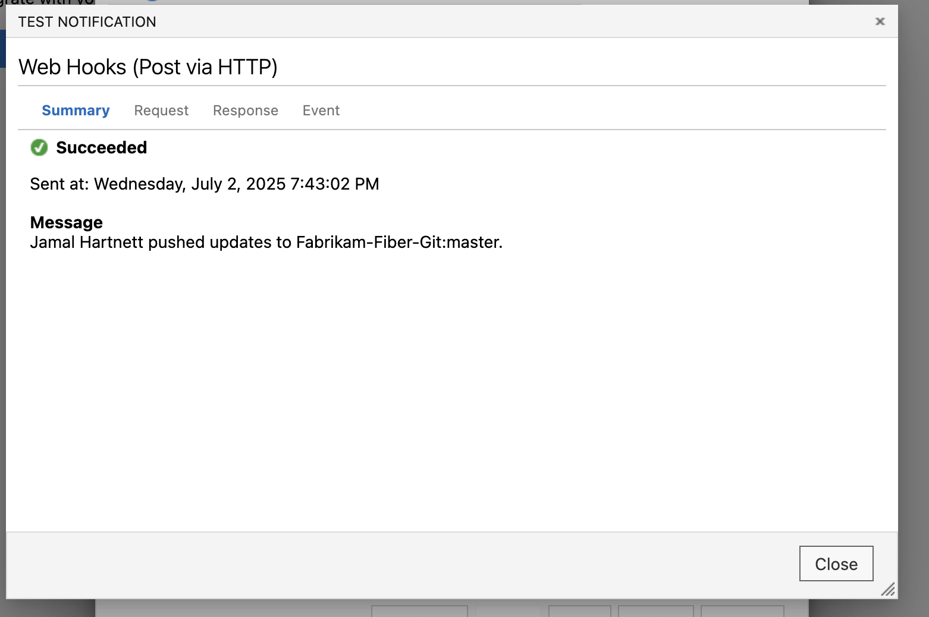Viewport: 929px width, 617px height.
Task: Select the Event tab
Action: 321,111
